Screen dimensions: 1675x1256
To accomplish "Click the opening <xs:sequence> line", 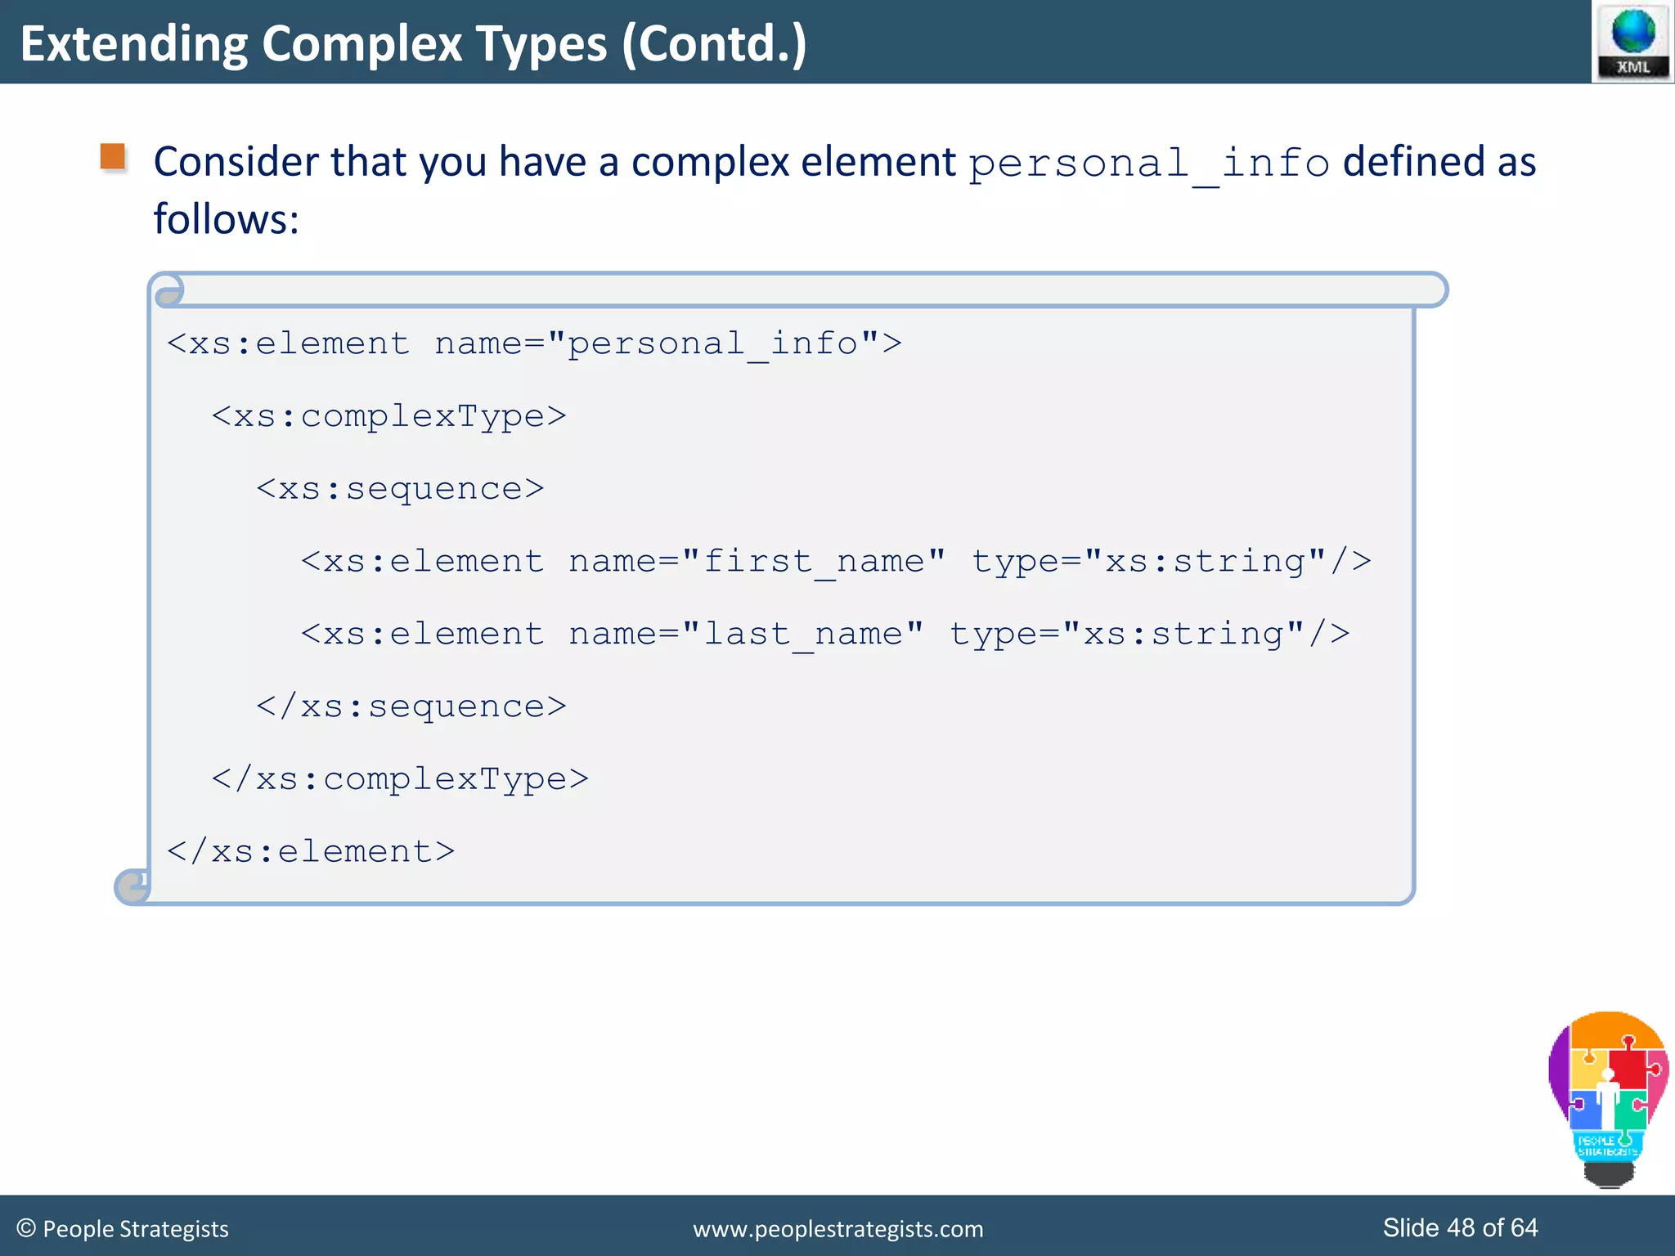I will (400, 489).
